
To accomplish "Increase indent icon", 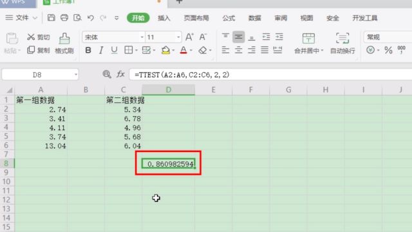I will (279, 37).
